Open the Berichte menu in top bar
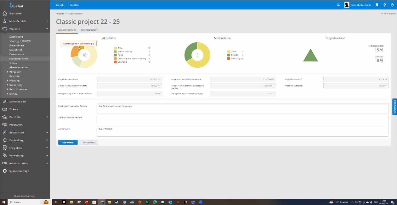The width and height of the screenshot is (397, 205). [74, 5]
